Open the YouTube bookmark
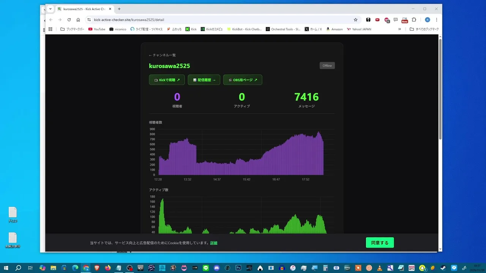 (x=97, y=29)
